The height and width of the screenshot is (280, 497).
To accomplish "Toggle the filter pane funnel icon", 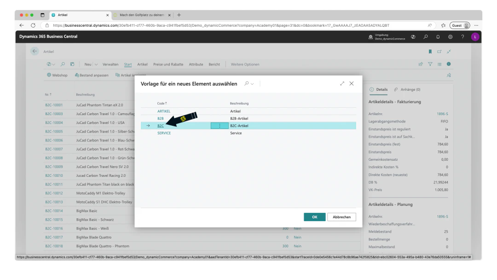I will pyautogui.click(x=430, y=64).
